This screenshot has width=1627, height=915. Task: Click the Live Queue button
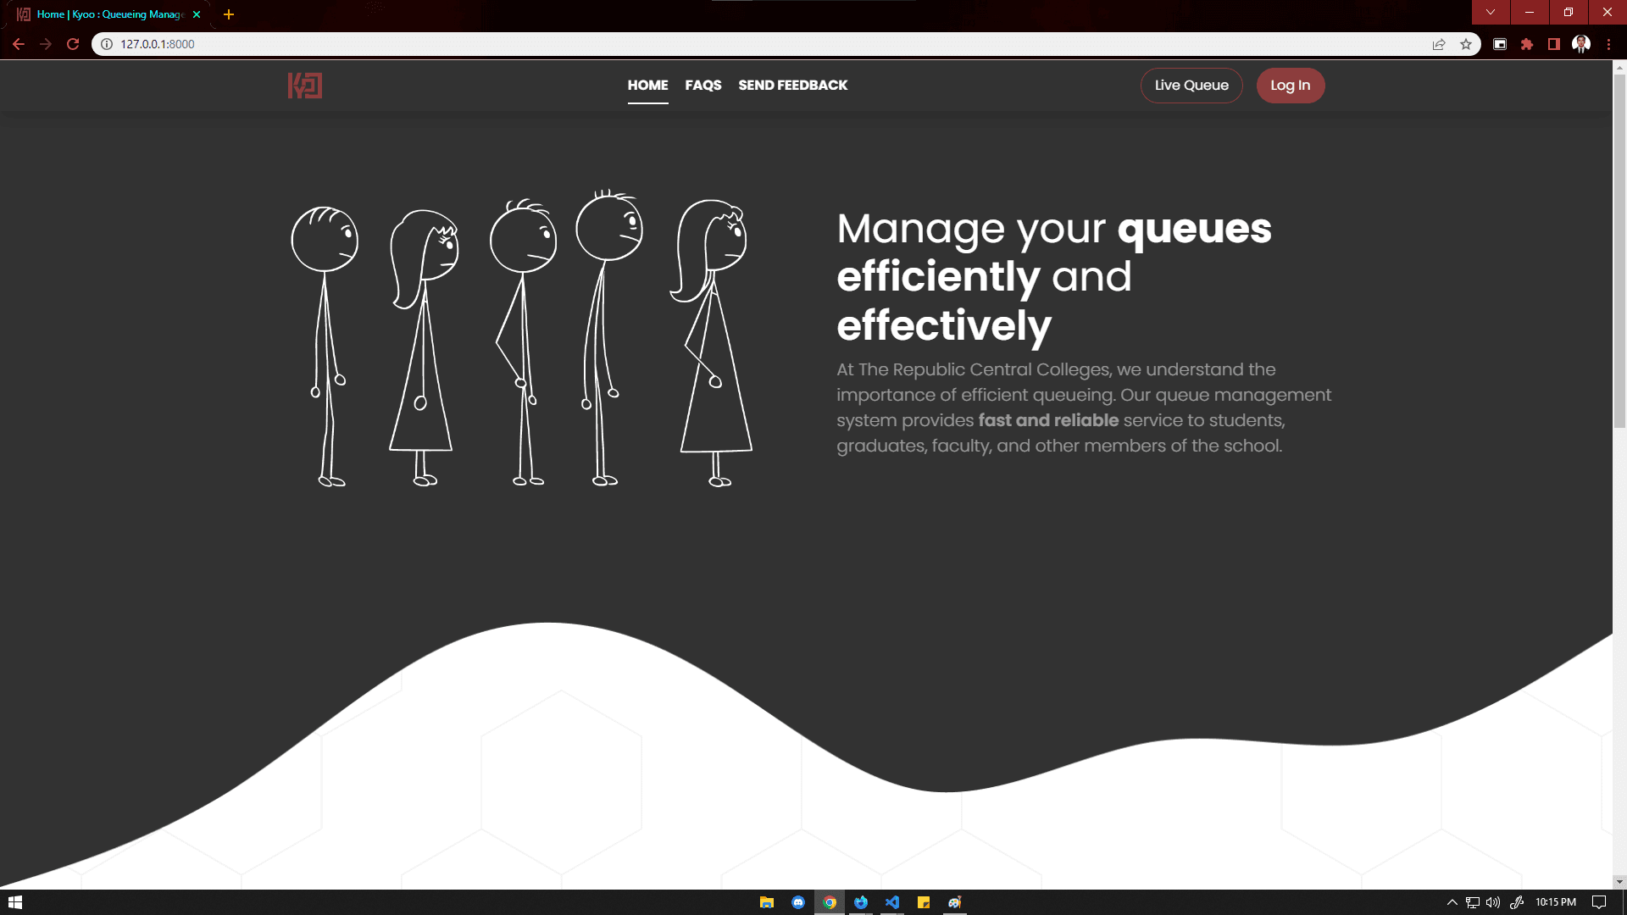coord(1191,86)
